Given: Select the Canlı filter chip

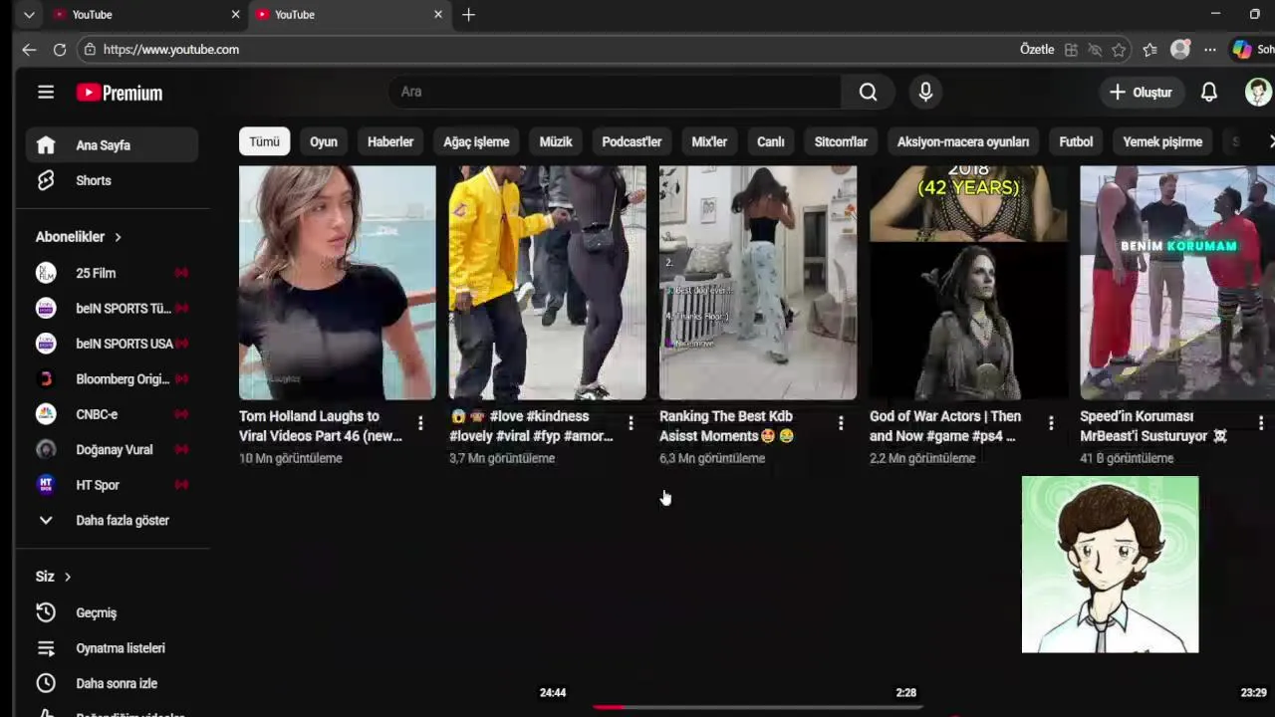Looking at the screenshot, I should pos(770,141).
